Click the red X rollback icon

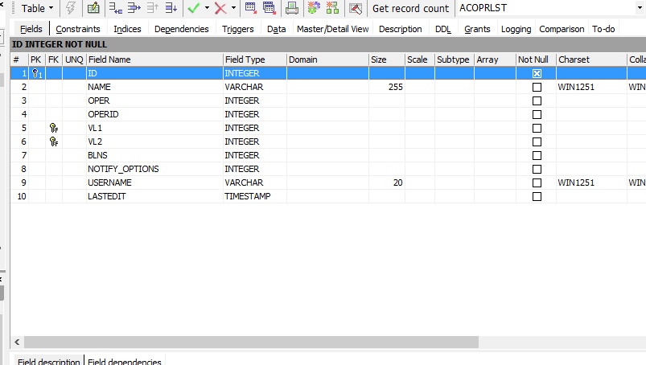(x=220, y=9)
